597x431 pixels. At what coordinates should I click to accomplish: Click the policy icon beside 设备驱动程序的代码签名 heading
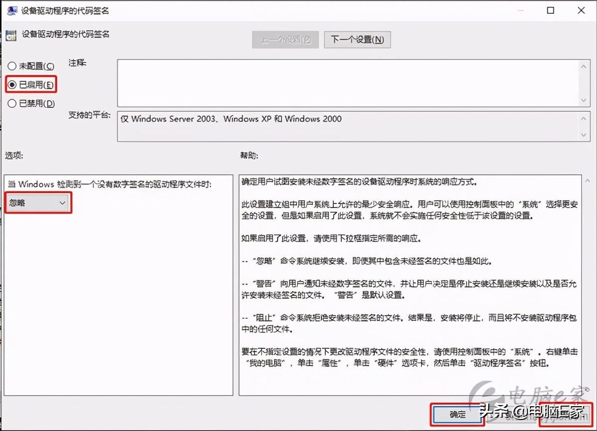click(x=10, y=35)
